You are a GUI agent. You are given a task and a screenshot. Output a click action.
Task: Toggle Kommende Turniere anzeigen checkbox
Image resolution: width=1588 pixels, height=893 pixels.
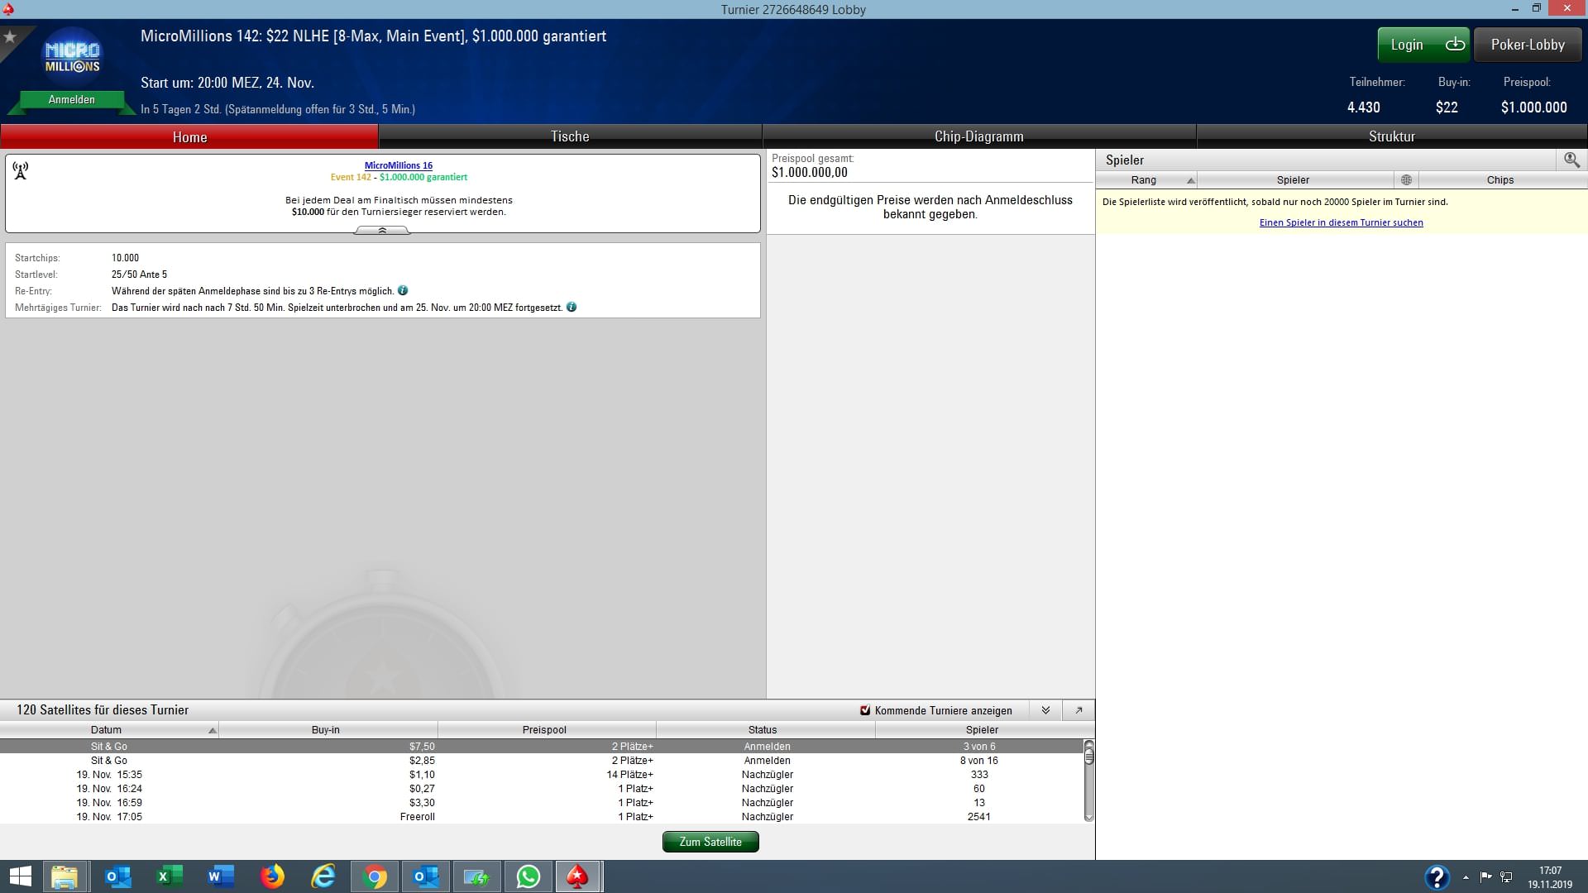pos(865,710)
